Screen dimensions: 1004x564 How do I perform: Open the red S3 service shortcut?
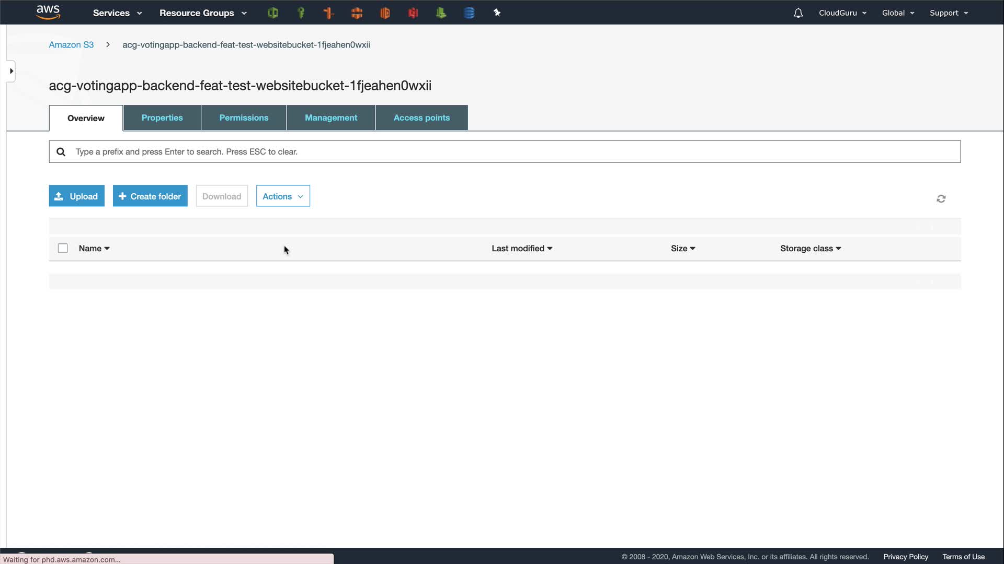coord(413,13)
